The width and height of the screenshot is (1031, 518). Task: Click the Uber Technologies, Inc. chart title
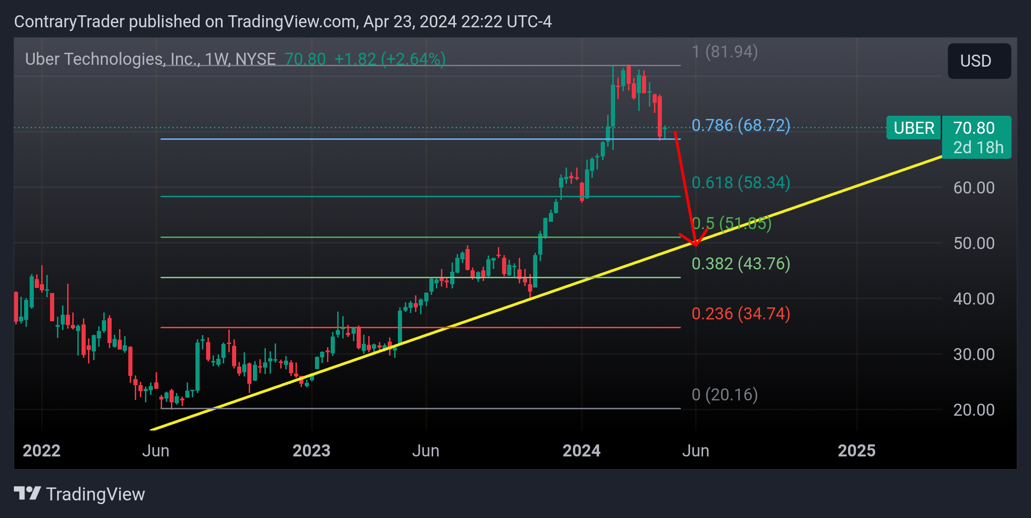point(150,59)
